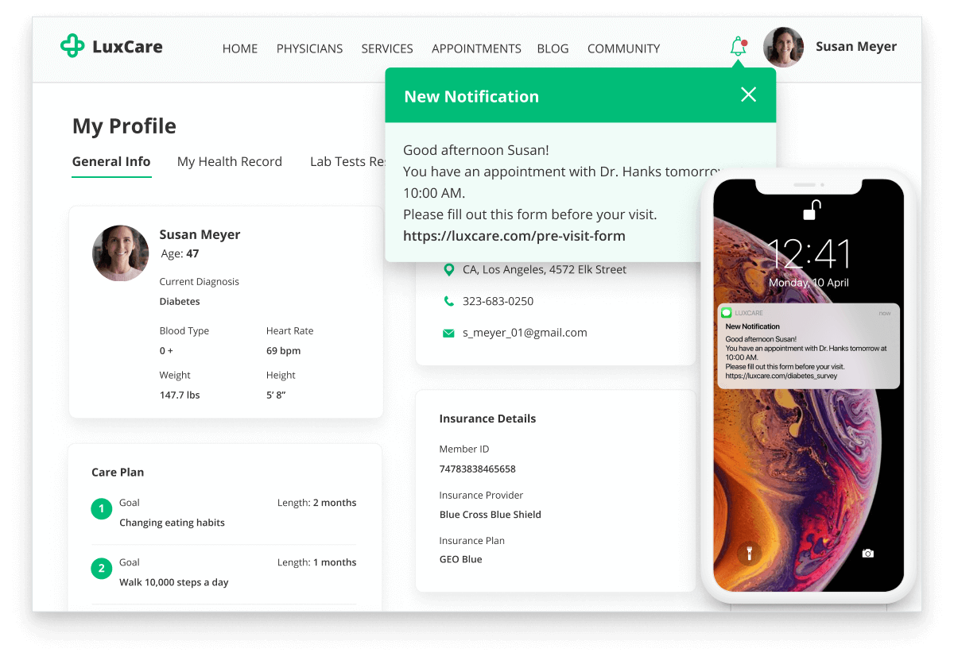
Task: Click Susan Meyer's avatar in header
Action: [783, 47]
